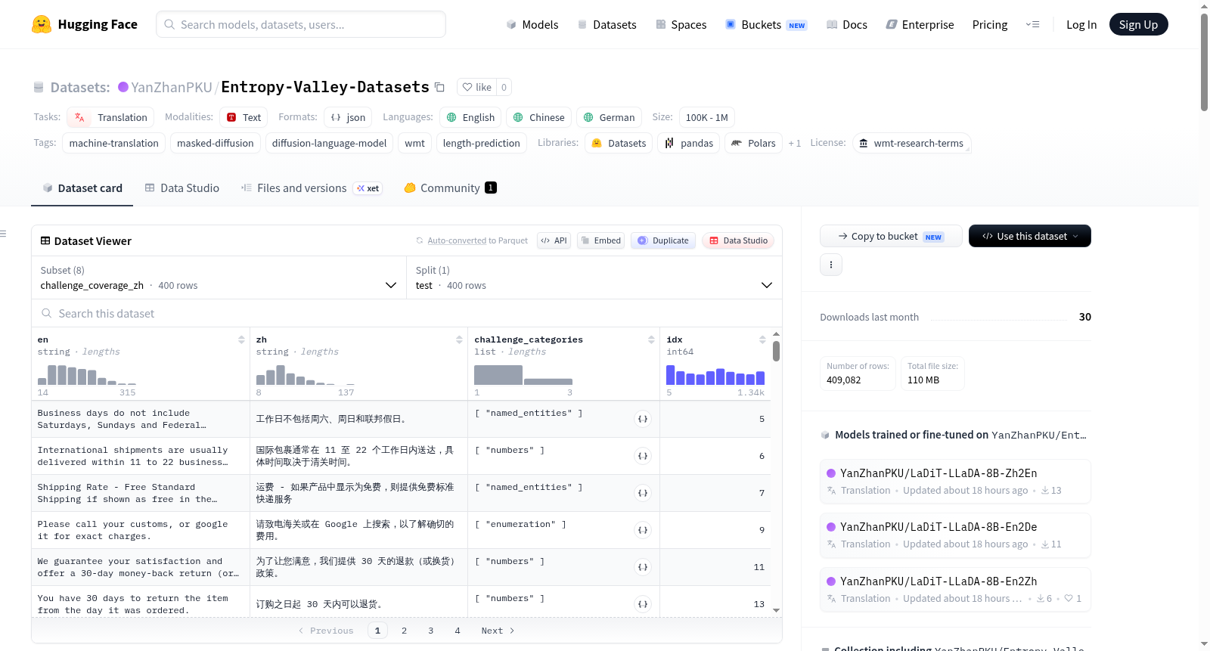Expand JSON cell for row idx 13
Screen dimensions: 1210x651
pos(643,604)
